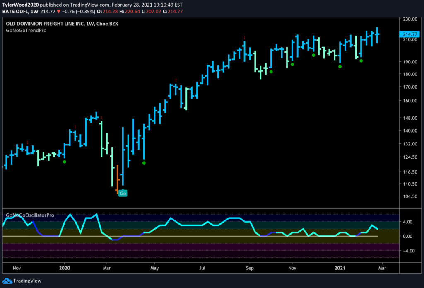Click the green dot below January 2020 bar

[64, 162]
